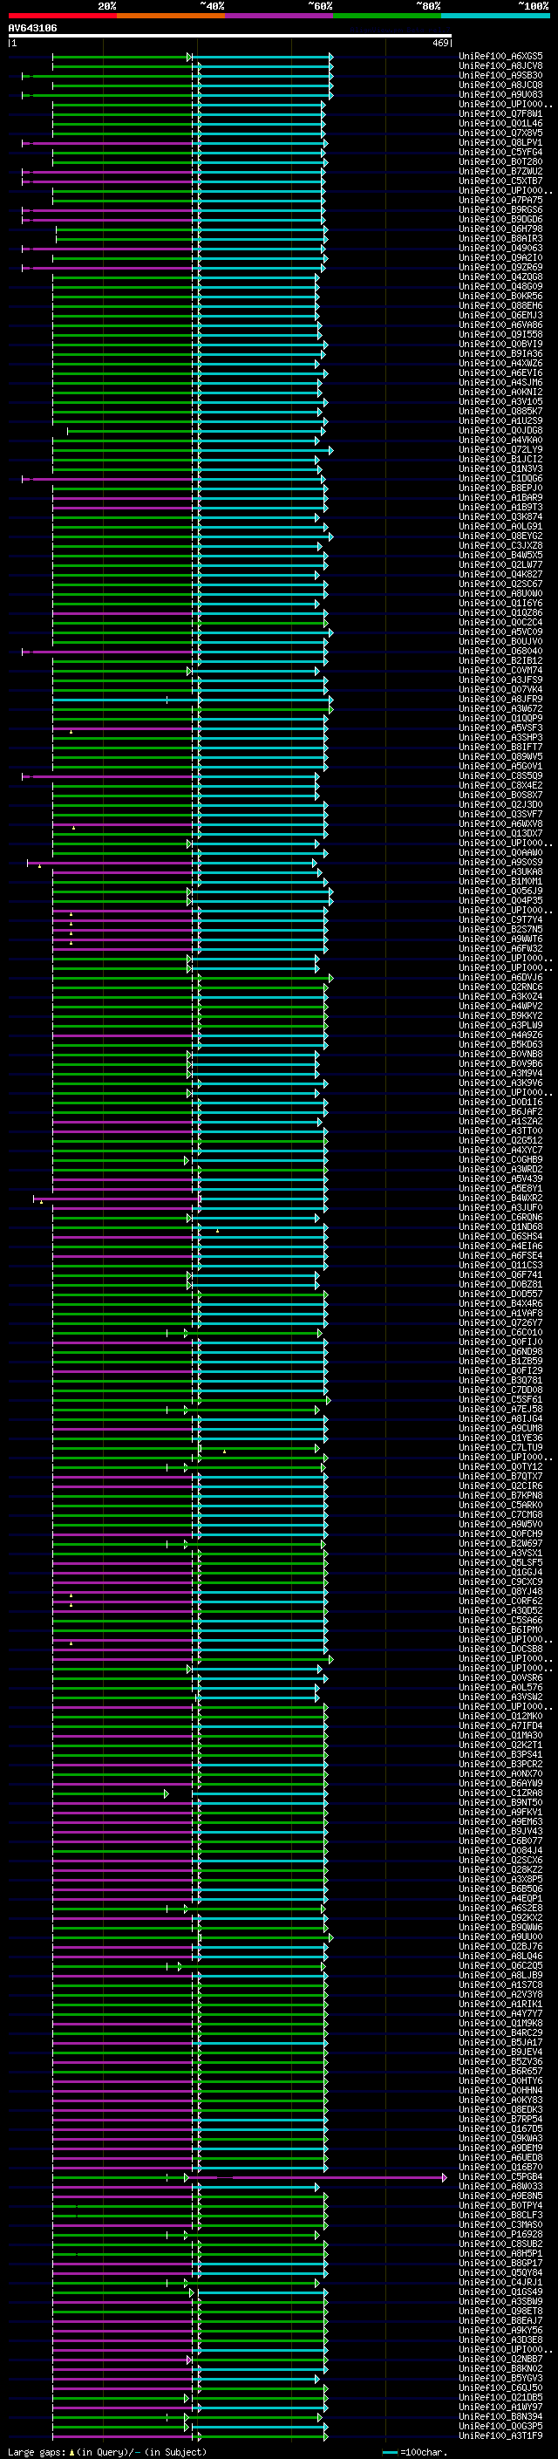Click the UniRef100_Q88EH6 entry
The width and height of the screenshot is (558, 2459).
tap(500, 305)
